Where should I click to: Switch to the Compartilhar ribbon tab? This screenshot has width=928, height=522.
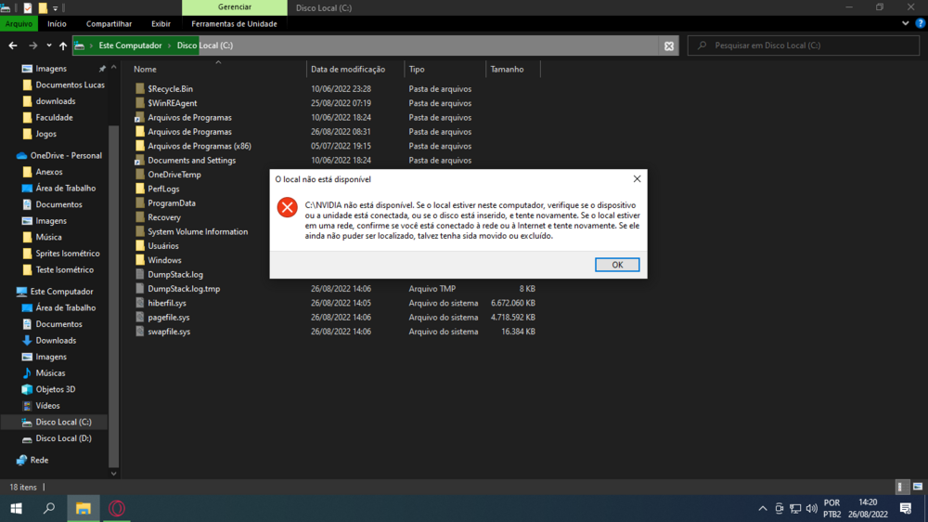[109, 24]
